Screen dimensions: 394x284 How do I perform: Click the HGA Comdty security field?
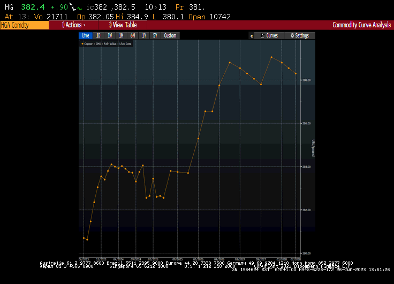pos(24,25)
